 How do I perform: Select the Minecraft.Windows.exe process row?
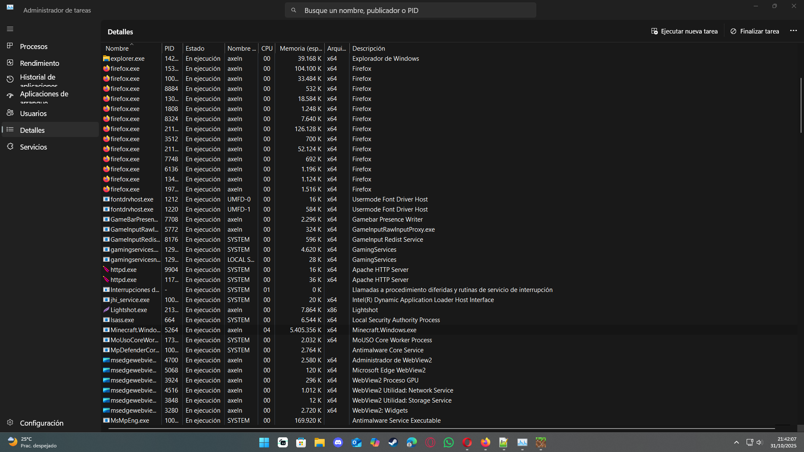(x=135, y=330)
